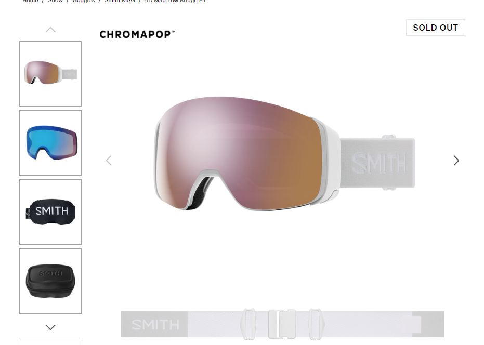Select the black Smith goggle sleeve thumbnail
This screenshot has height=345, width=484.
(50, 212)
